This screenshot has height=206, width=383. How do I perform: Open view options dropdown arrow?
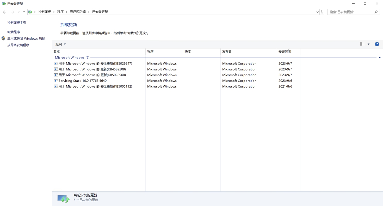coord(368,44)
